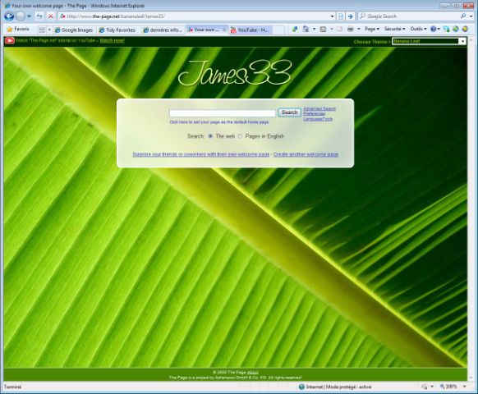Open a new blank tab
Screen dimensions: 478x394
coord(278,30)
